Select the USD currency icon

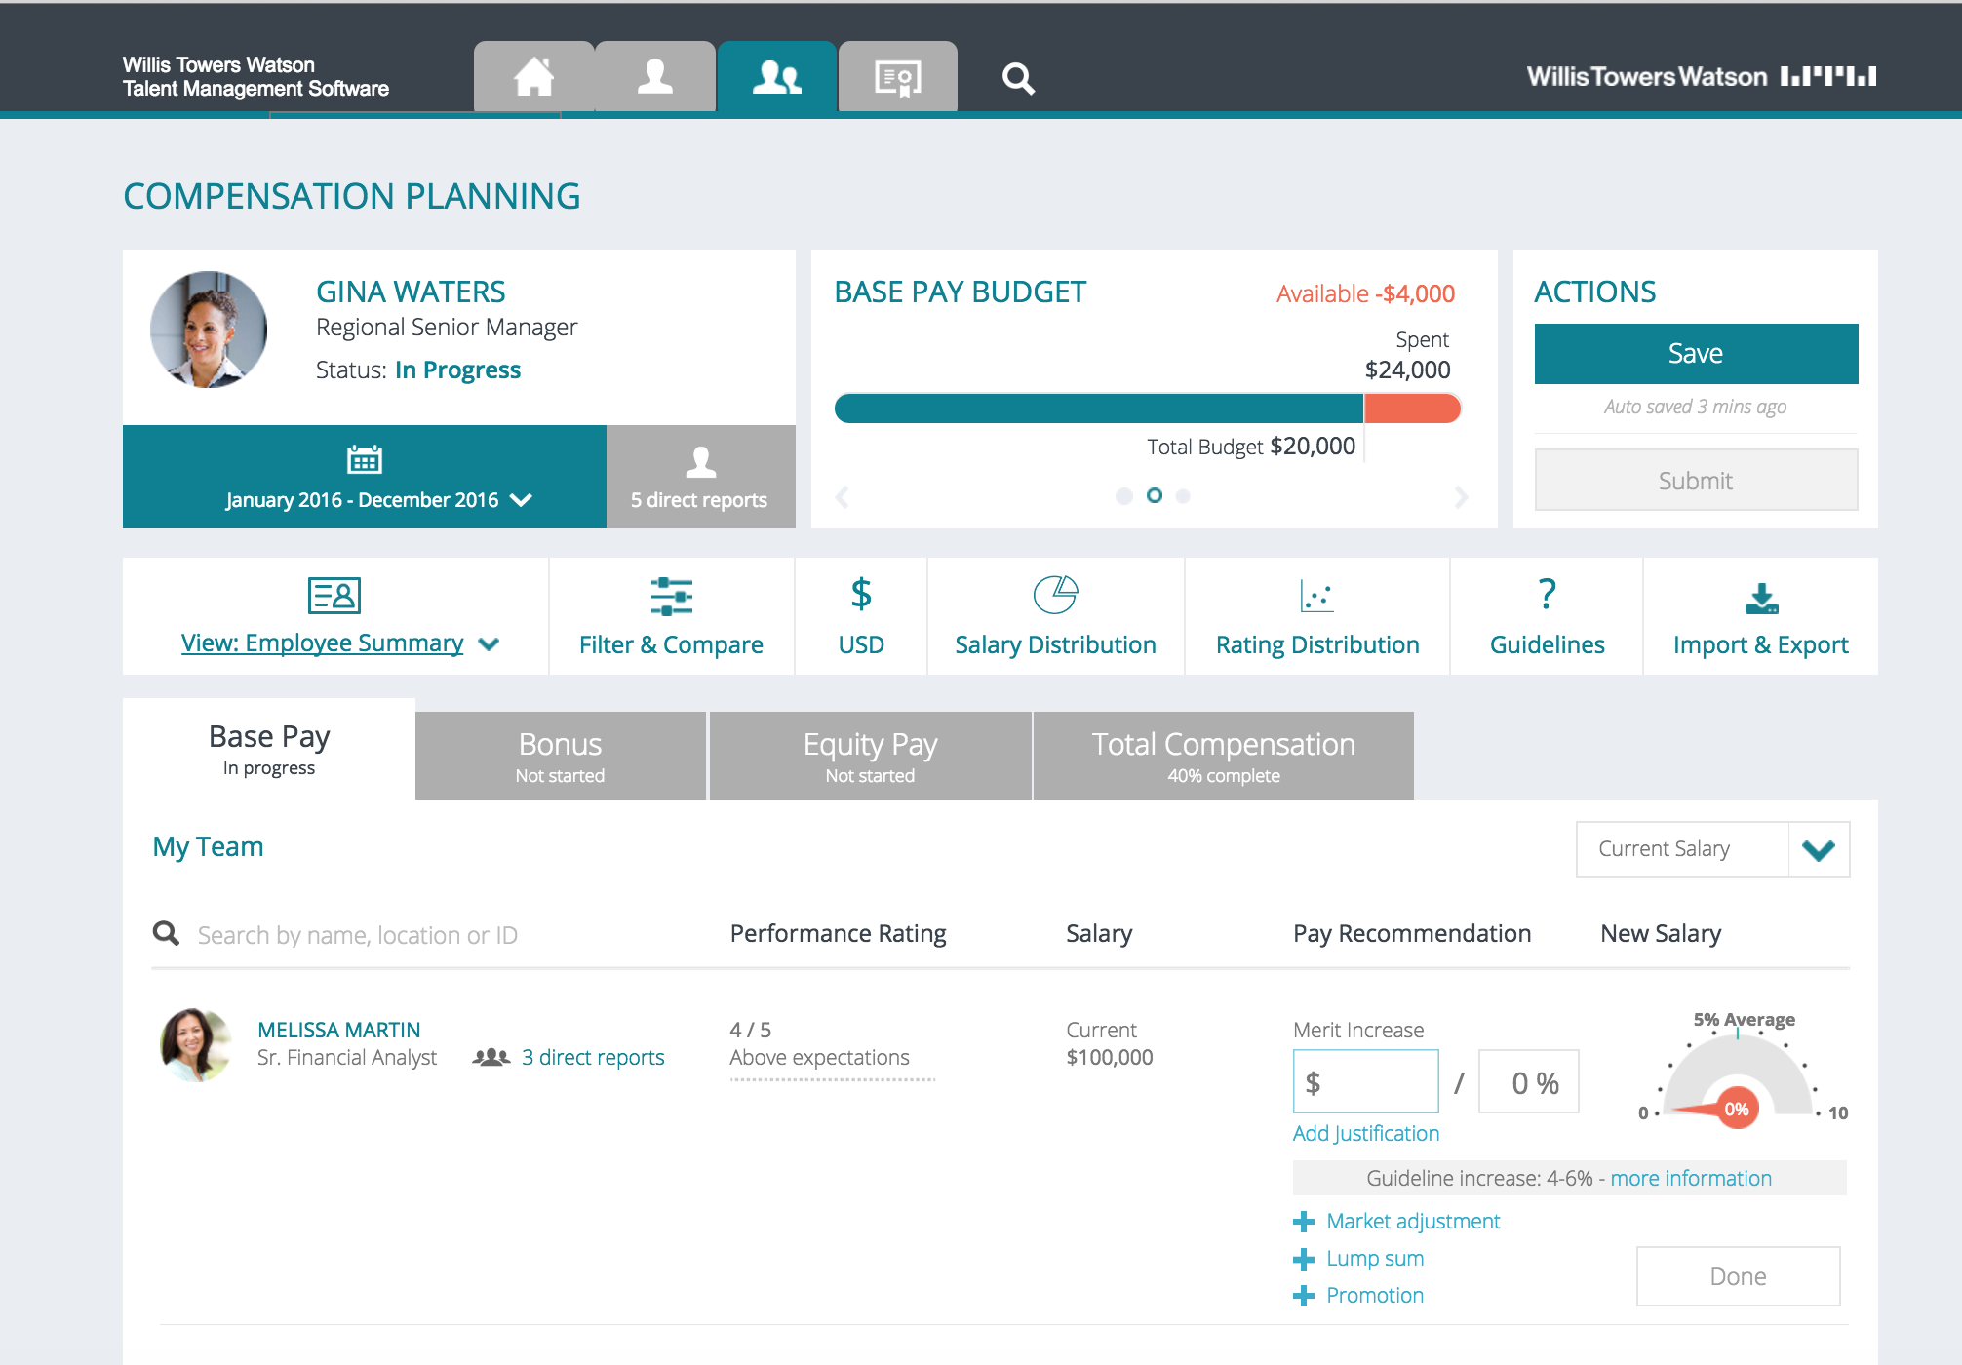[860, 615]
